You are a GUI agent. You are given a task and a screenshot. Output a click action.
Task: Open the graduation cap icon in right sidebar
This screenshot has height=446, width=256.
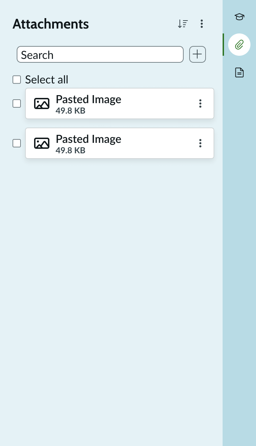(x=239, y=16)
